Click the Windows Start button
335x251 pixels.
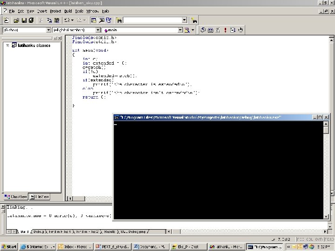[9, 247]
